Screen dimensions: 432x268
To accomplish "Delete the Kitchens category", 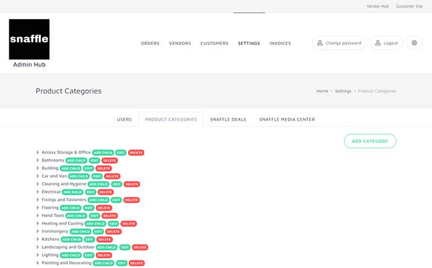I will 104,240.
